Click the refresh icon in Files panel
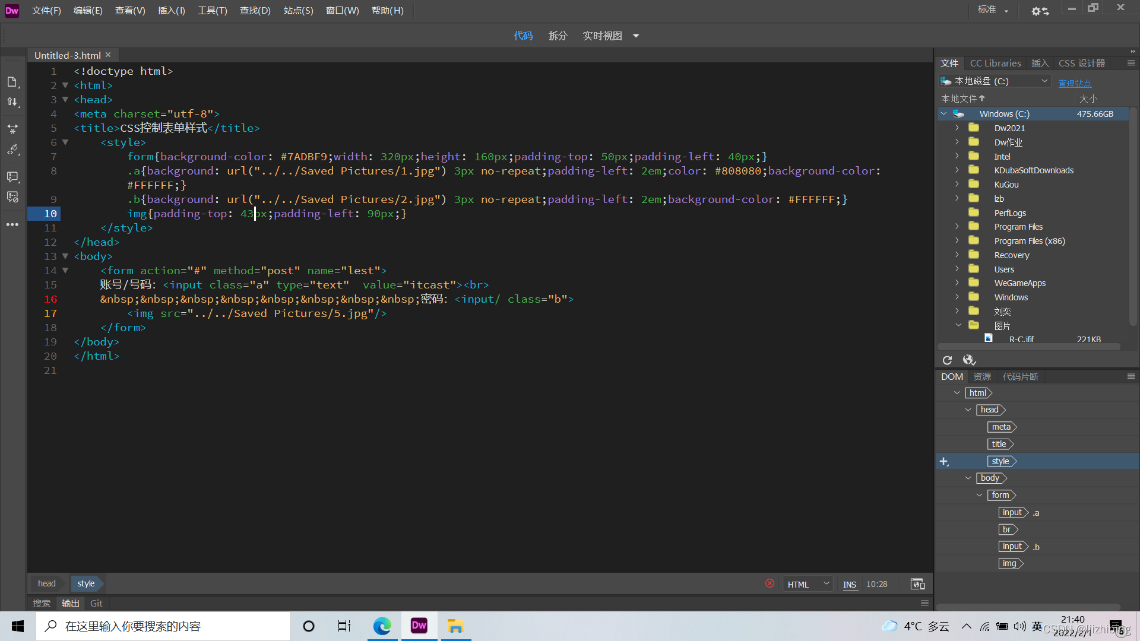This screenshot has width=1140, height=641. click(947, 360)
